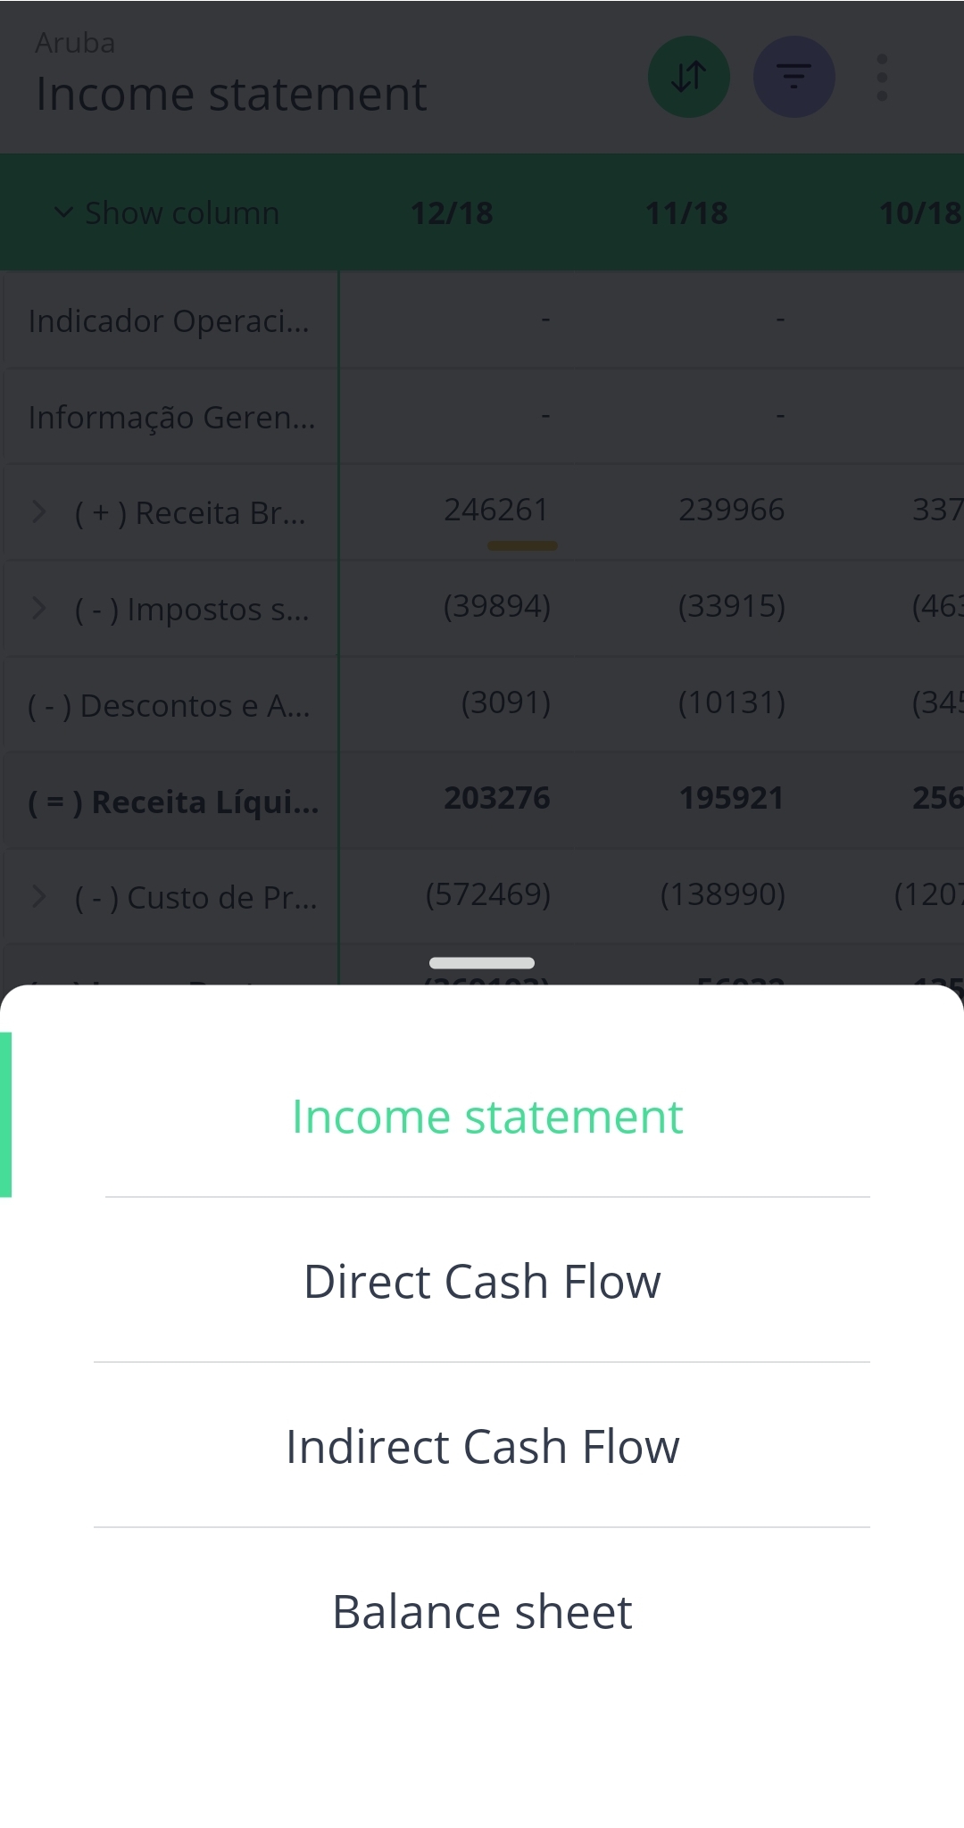Screen dimensions: 964x1828
Task: Click the Informação Gerencial row
Action: click(x=171, y=416)
